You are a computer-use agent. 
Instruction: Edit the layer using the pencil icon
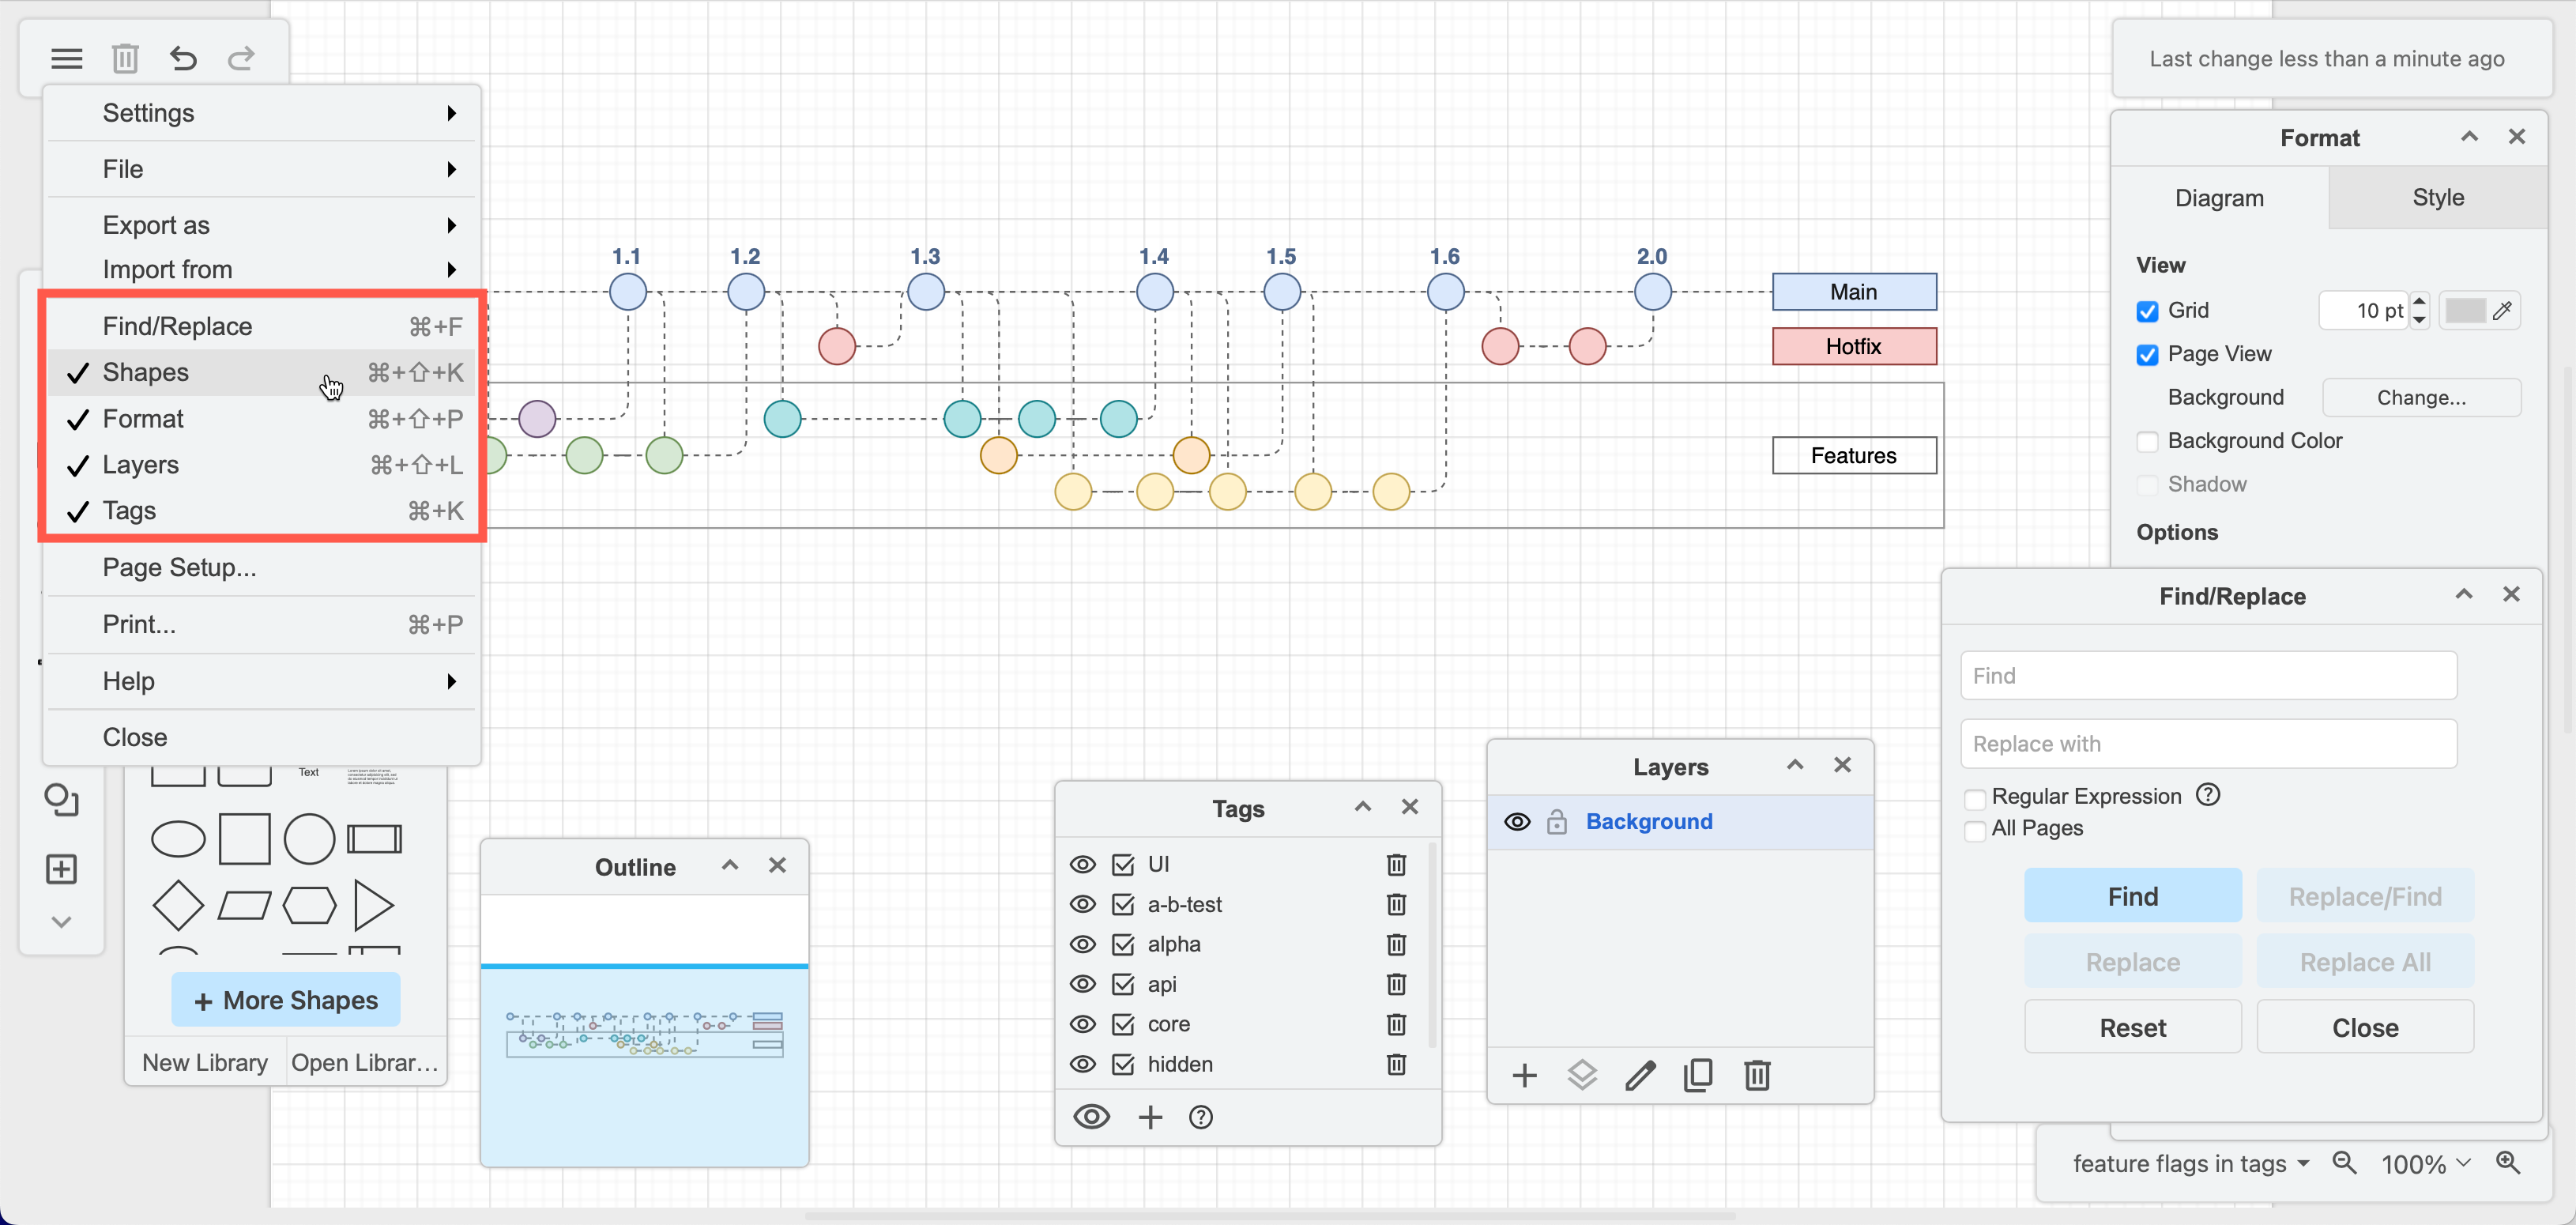click(1640, 1075)
